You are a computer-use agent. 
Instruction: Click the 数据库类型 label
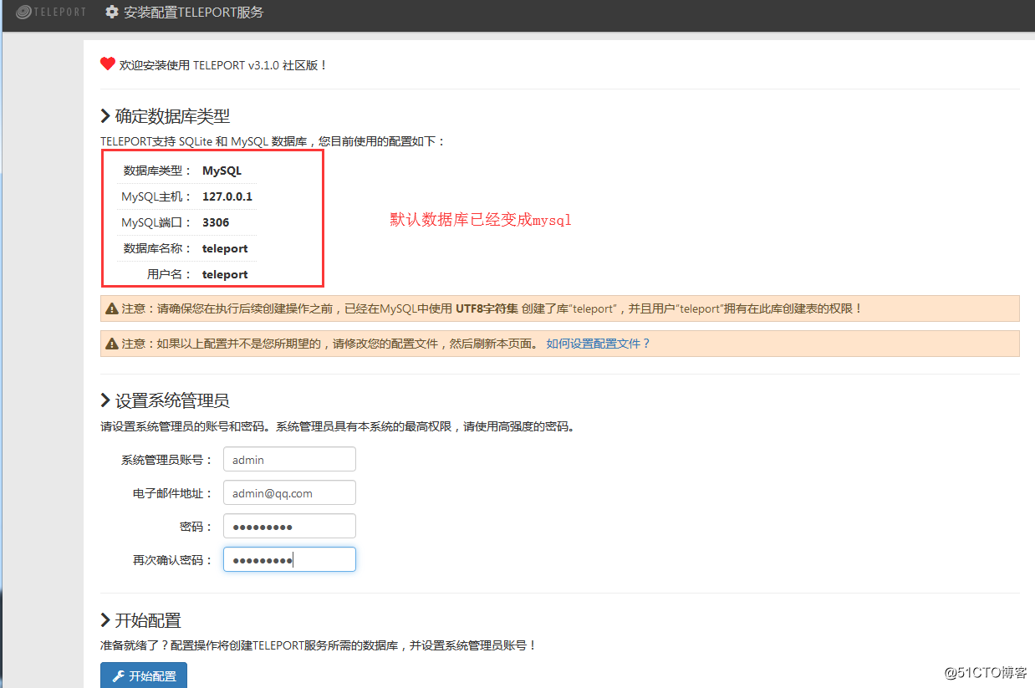coord(157,171)
